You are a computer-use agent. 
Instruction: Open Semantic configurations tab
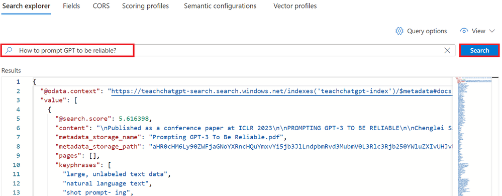[x=220, y=6]
